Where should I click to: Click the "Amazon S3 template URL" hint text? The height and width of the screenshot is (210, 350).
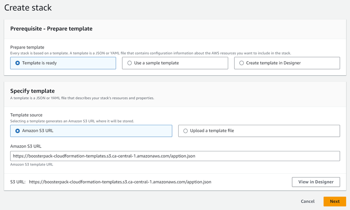31,164
